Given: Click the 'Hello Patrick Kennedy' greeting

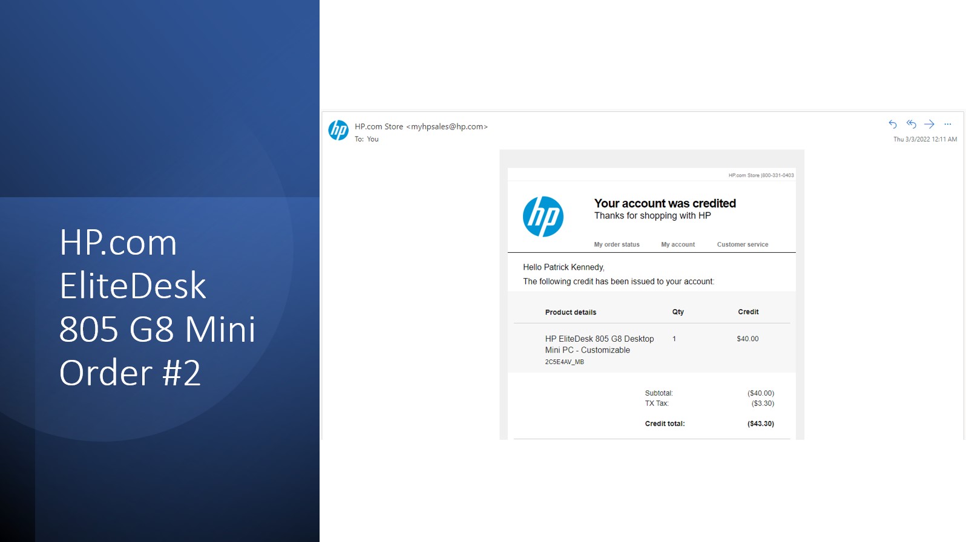Looking at the screenshot, I should click(563, 267).
